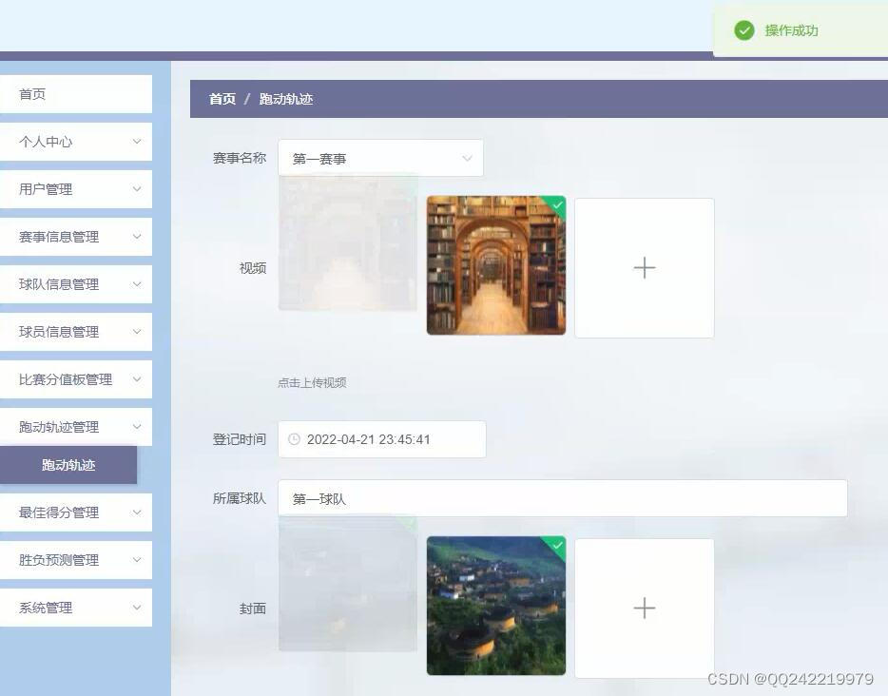Image resolution: width=888 pixels, height=696 pixels.
Task: Expand the 系统管理 menu
Action: pyautogui.click(x=76, y=608)
